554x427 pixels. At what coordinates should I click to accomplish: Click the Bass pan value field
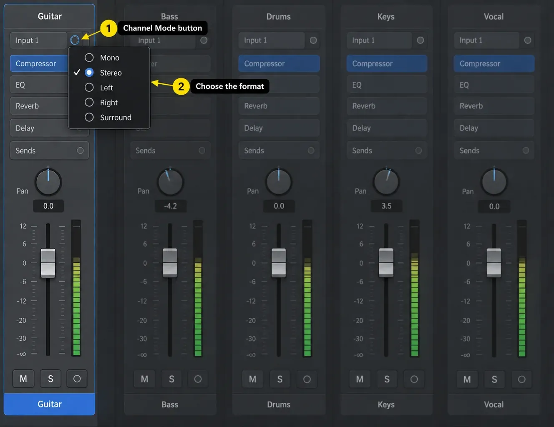click(170, 206)
